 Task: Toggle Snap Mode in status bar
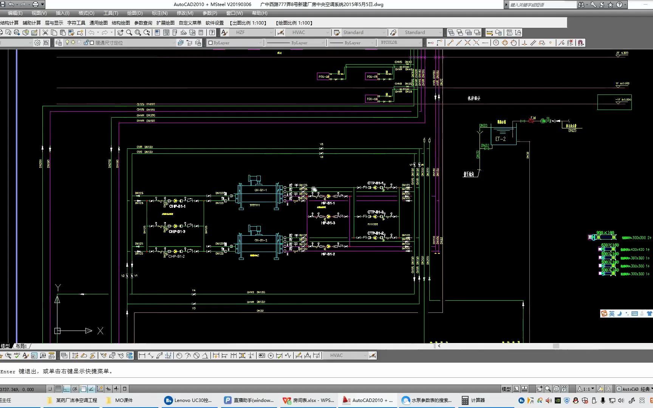[50, 389]
